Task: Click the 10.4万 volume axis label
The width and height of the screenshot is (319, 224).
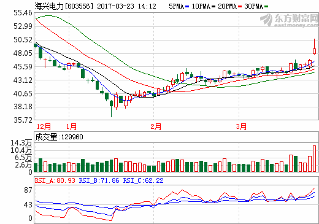Action: tap(21, 150)
